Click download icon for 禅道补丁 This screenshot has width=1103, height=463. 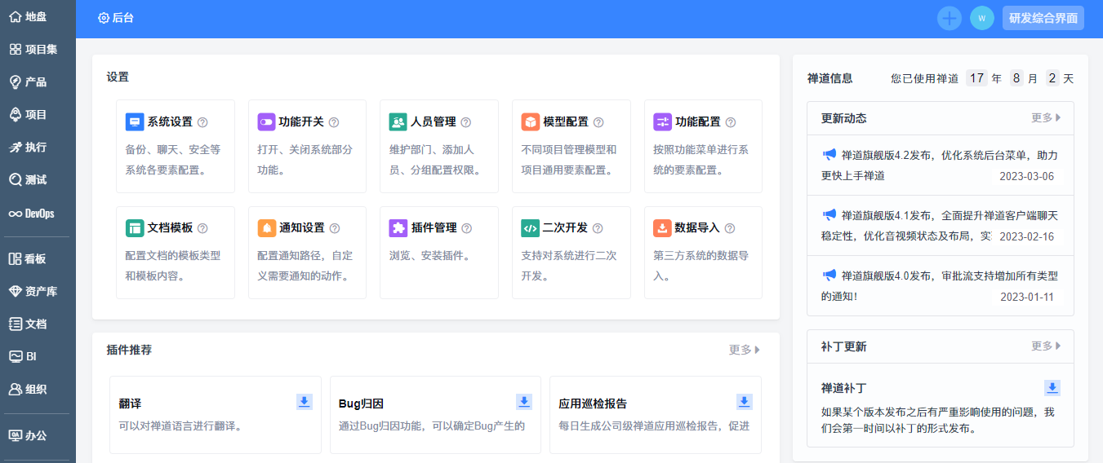1052,387
